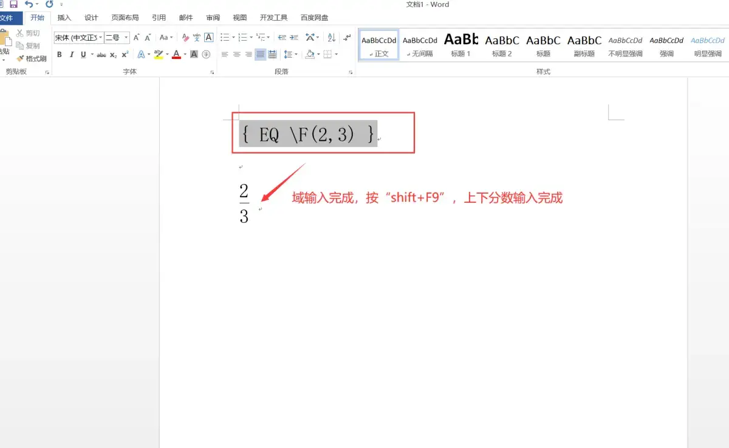The width and height of the screenshot is (729, 448).
Task: Apply the 标题 1 style
Action: (460, 44)
